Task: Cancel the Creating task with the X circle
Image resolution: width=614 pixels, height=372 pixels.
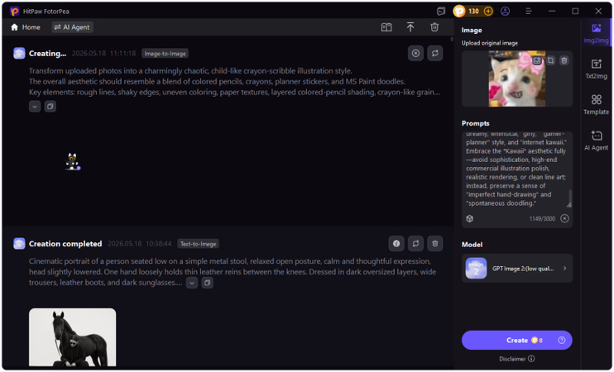Action: pyautogui.click(x=415, y=53)
